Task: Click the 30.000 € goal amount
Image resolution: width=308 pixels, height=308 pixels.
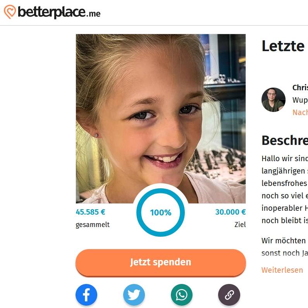Action: click(231, 212)
